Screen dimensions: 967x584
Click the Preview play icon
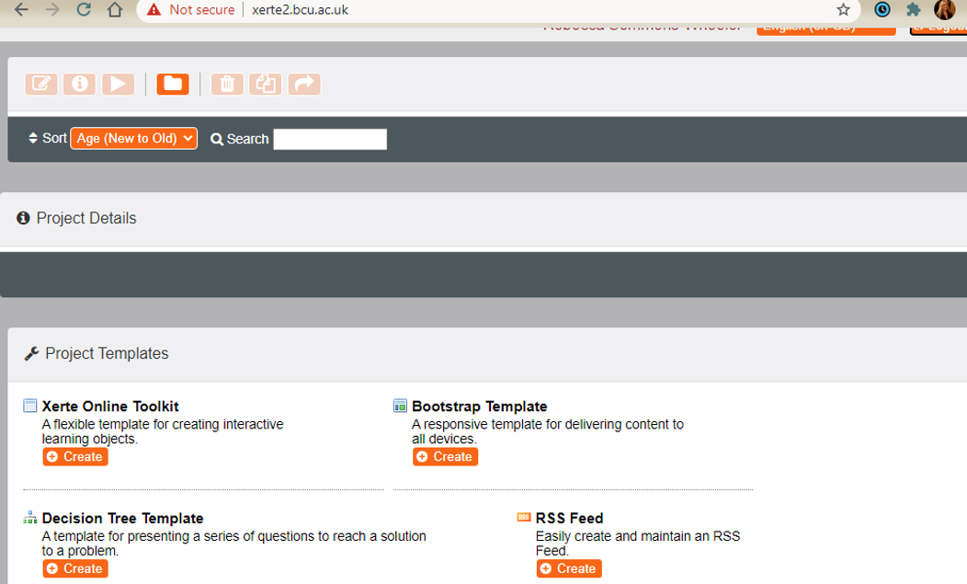point(119,84)
